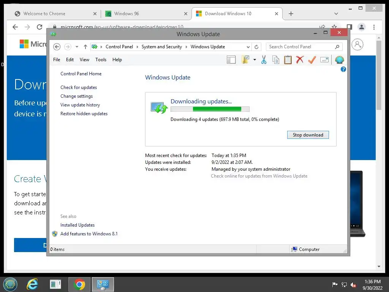Click the search magnifier in Search Control Panel

pos(337,47)
